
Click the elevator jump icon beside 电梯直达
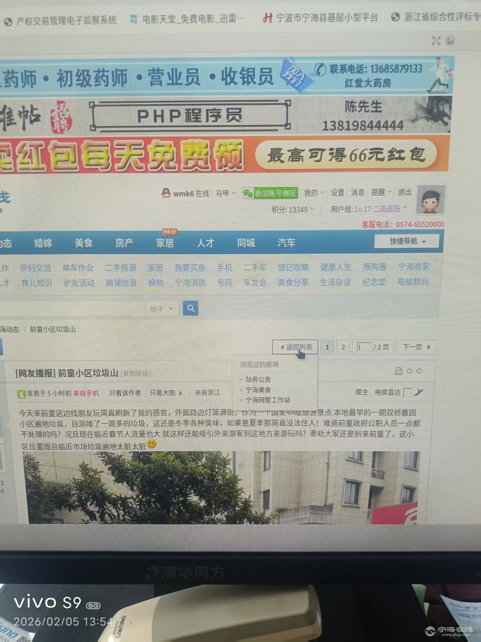click(419, 393)
